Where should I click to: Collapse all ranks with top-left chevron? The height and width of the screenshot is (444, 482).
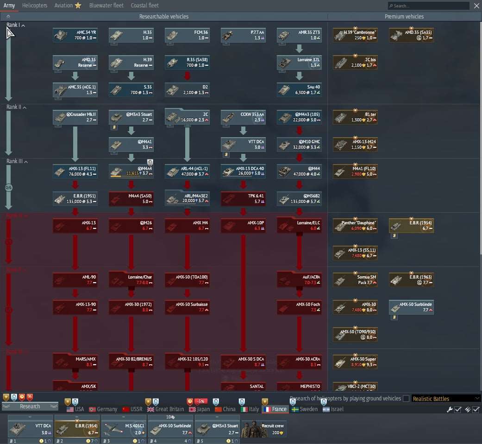(x=8, y=16)
